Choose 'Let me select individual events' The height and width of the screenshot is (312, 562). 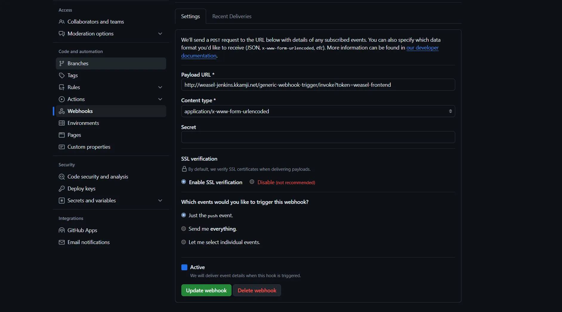point(184,242)
